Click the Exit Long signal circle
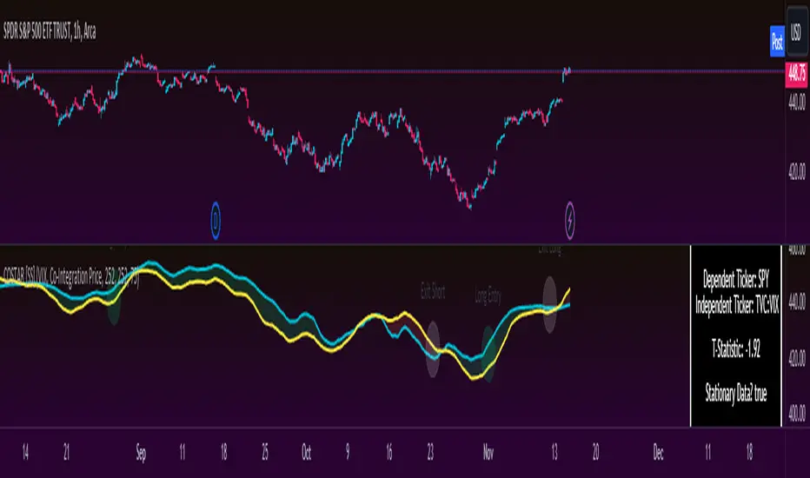This screenshot has height=478, width=810. coord(549,304)
